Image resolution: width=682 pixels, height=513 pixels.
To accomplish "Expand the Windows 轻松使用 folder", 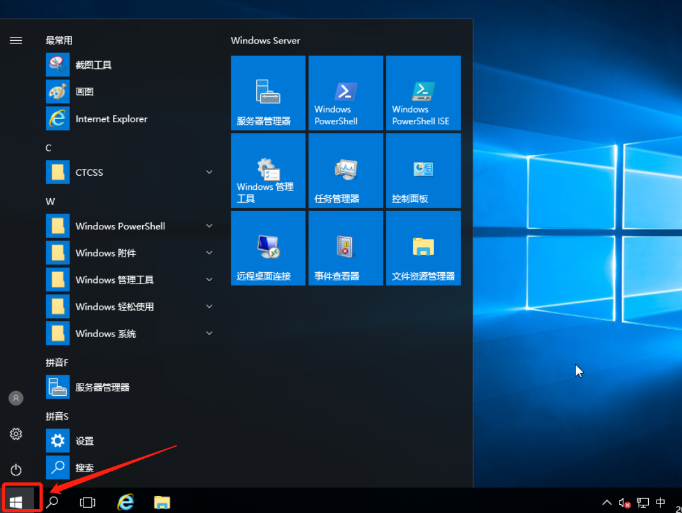I will pyautogui.click(x=209, y=307).
